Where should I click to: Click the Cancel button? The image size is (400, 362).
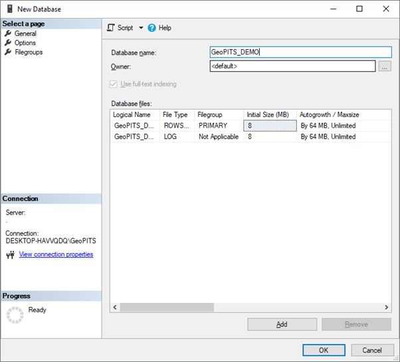[372, 350]
